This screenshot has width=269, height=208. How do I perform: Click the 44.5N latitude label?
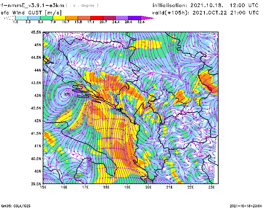[36, 57]
